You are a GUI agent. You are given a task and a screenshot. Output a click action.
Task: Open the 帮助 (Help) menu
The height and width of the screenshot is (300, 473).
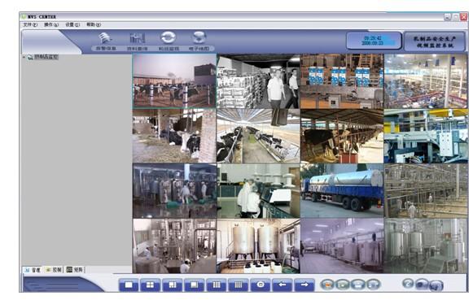point(94,24)
